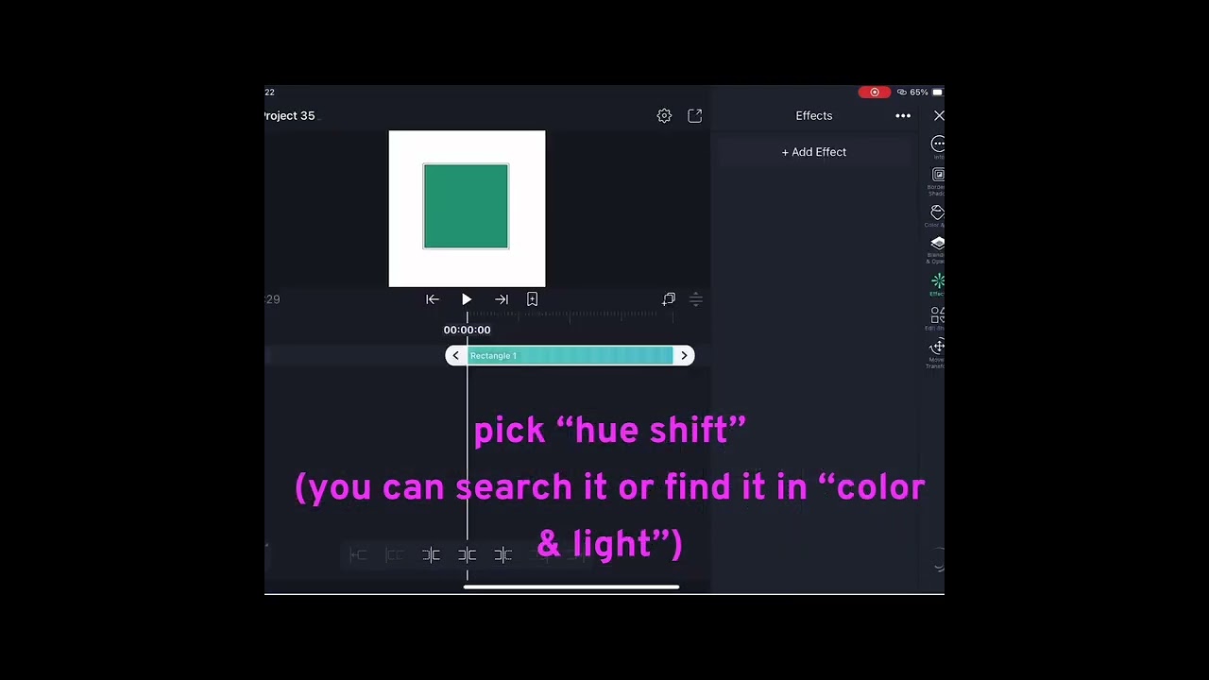Open the Border & Shadow tab
The image size is (1209, 680).
(937, 181)
